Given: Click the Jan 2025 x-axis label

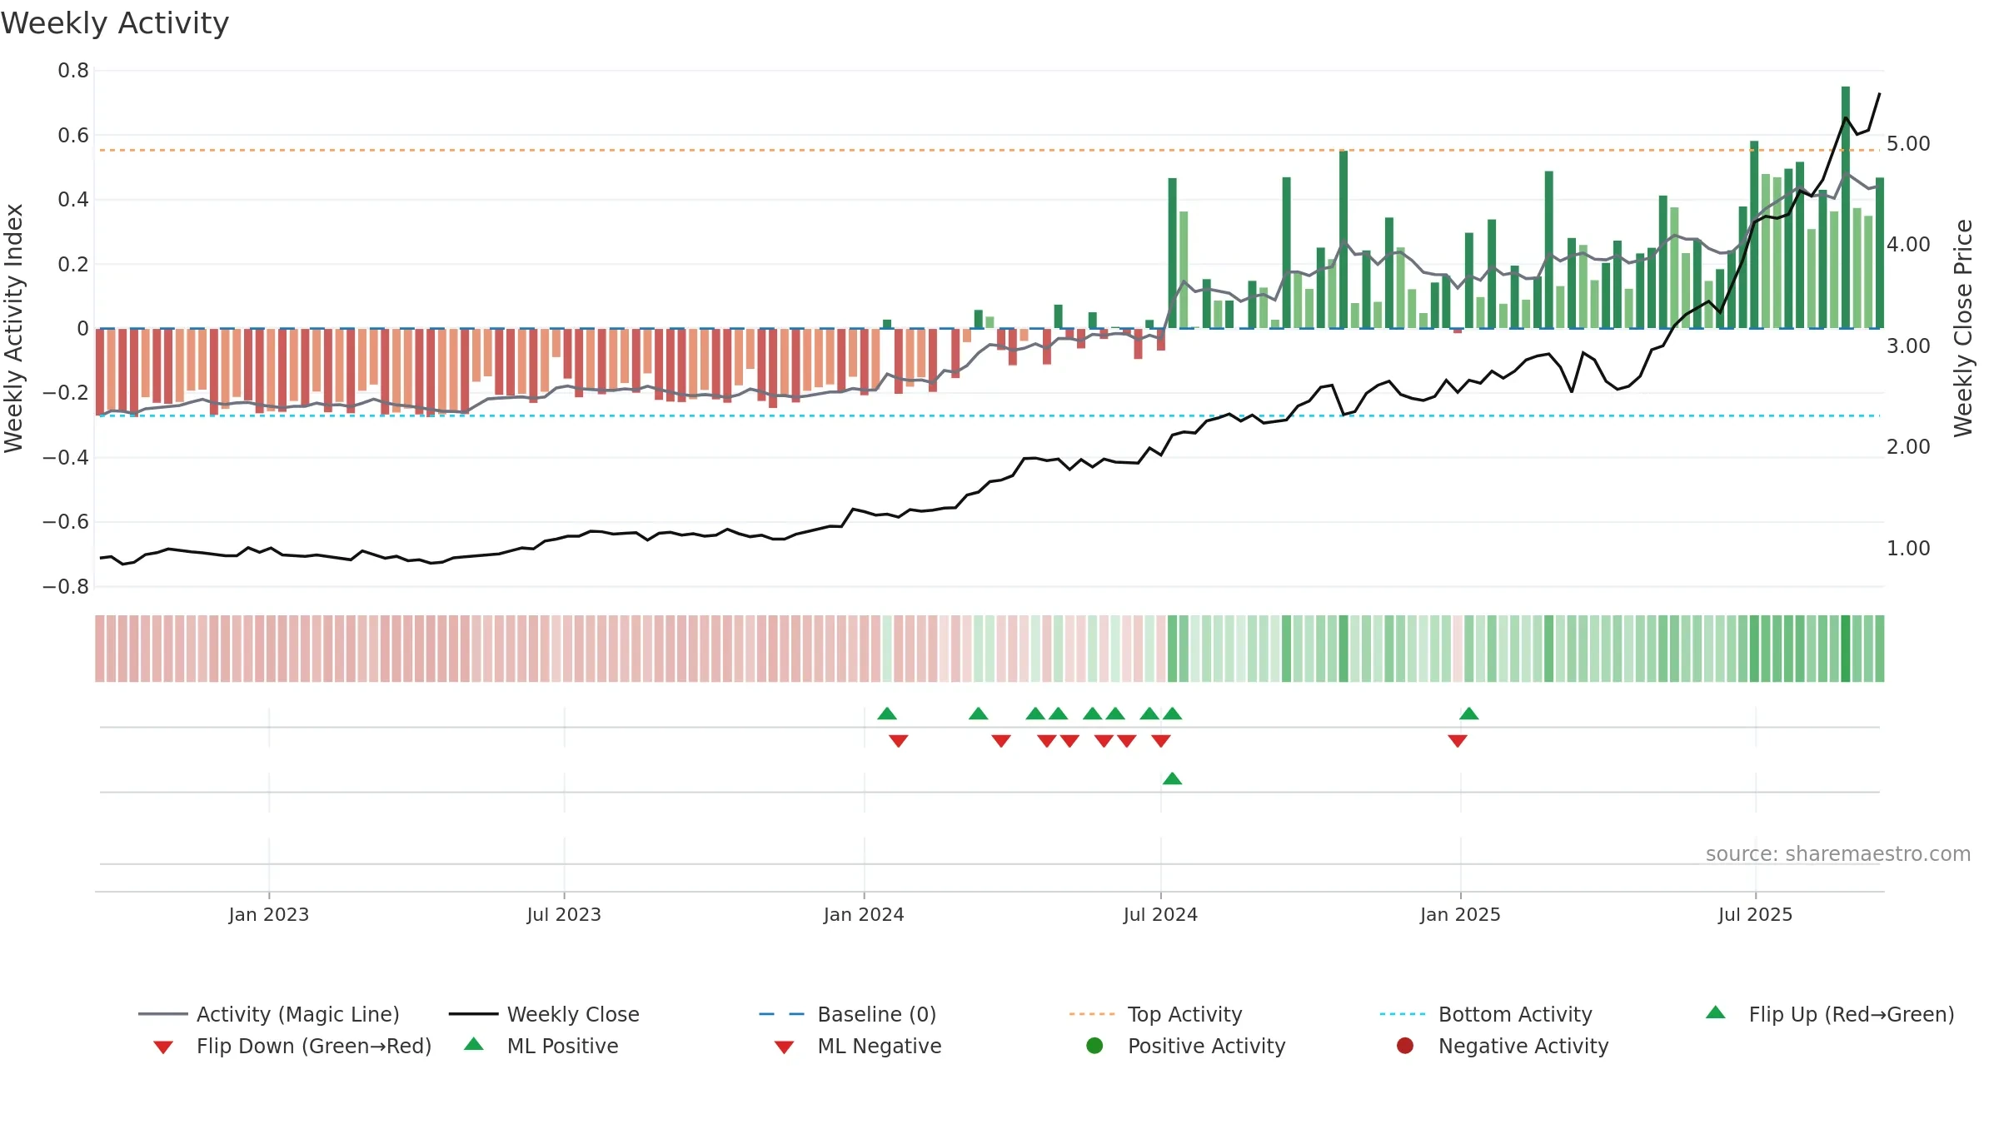Looking at the screenshot, I should [1460, 915].
